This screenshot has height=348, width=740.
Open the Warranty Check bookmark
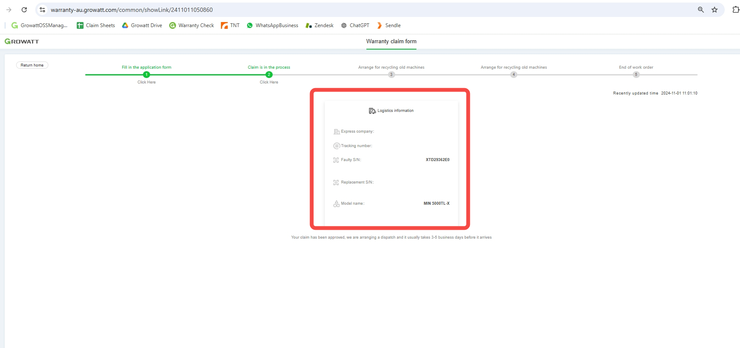click(192, 25)
